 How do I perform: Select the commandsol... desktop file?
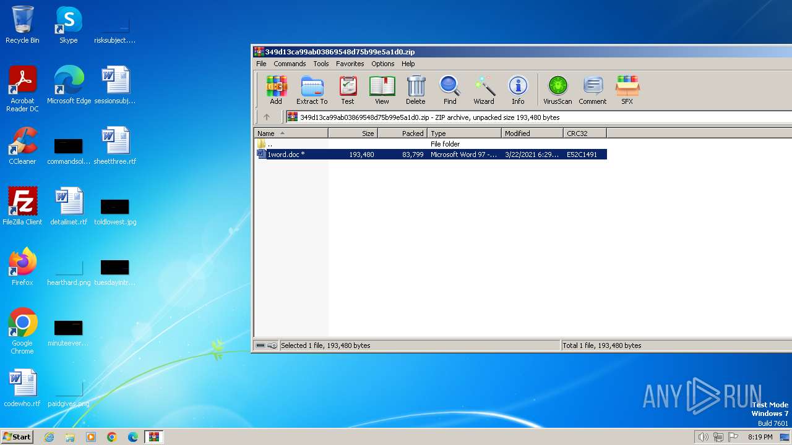coord(69,151)
